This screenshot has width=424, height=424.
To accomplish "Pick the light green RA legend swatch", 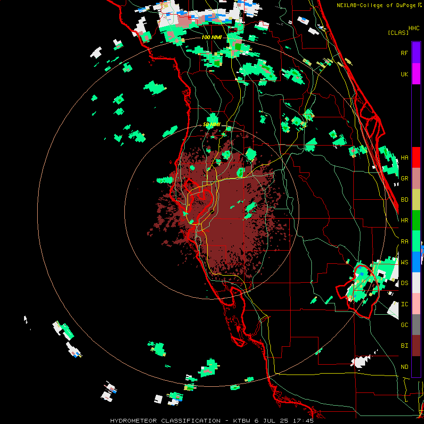I will coord(416,241).
